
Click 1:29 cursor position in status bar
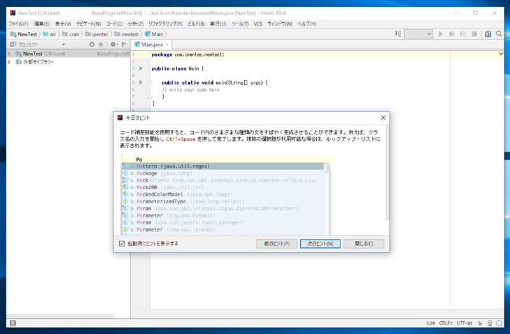(x=430, y=323)
